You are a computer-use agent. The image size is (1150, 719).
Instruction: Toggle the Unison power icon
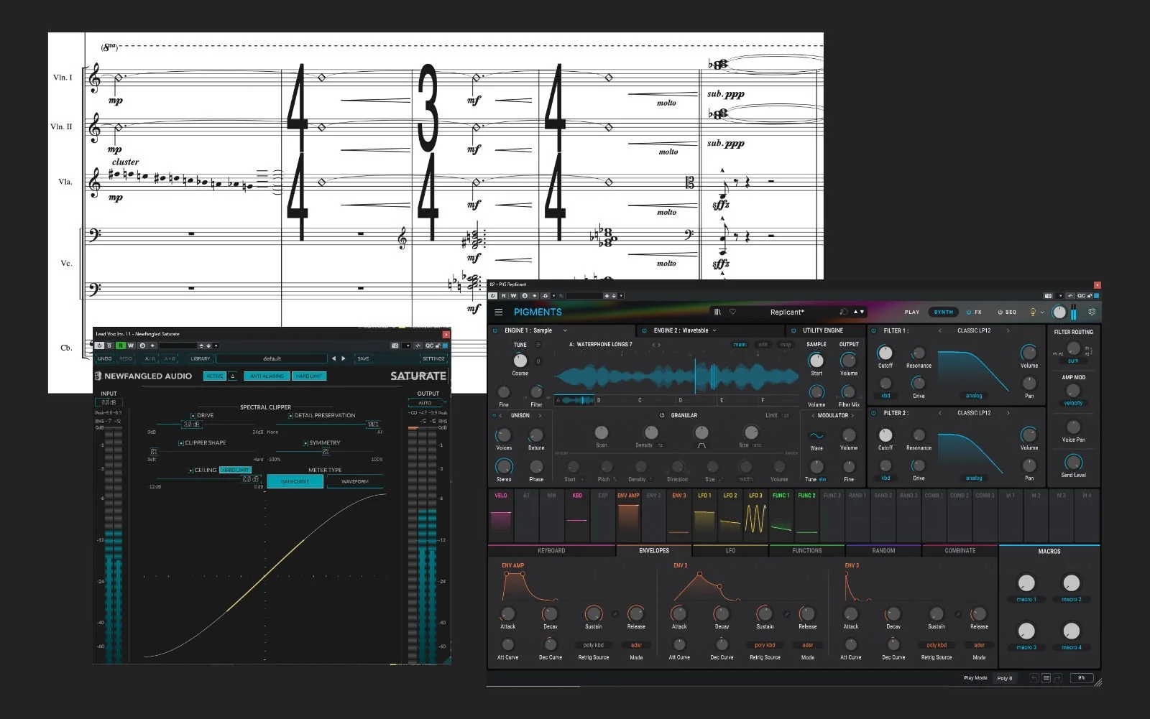[x=494, y=415]
